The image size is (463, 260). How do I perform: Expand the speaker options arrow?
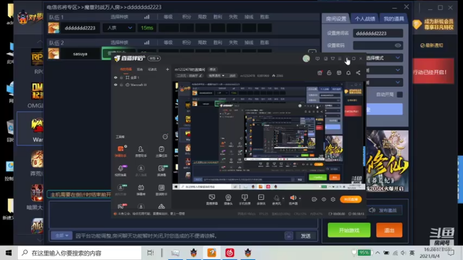tap(300, 198)
